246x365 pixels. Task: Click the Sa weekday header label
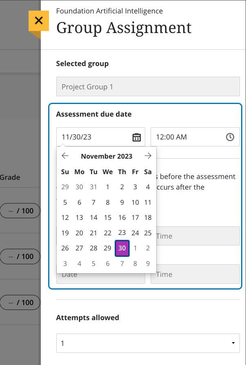(148, 172)
